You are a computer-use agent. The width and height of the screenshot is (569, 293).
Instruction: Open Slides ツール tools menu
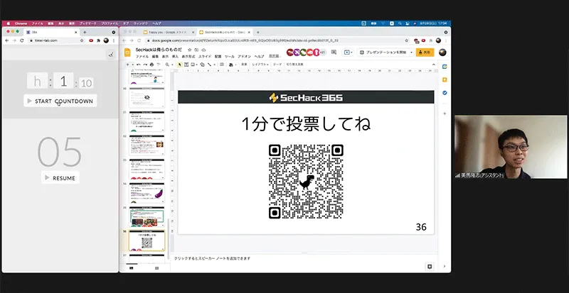click(229, 57)
